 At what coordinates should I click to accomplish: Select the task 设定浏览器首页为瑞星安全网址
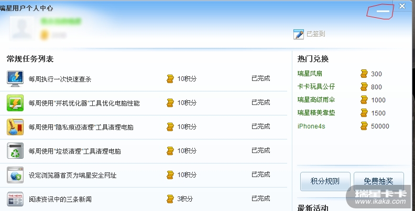coord(72,175)
